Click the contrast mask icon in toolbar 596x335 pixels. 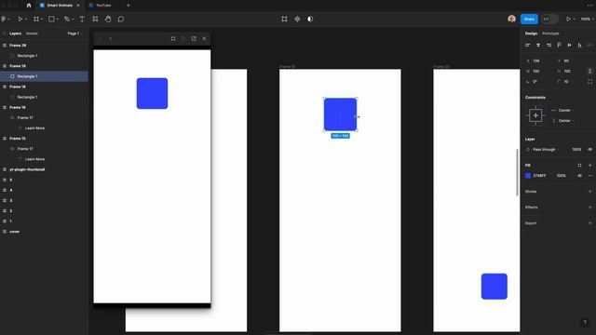click(x=310, y=19)
